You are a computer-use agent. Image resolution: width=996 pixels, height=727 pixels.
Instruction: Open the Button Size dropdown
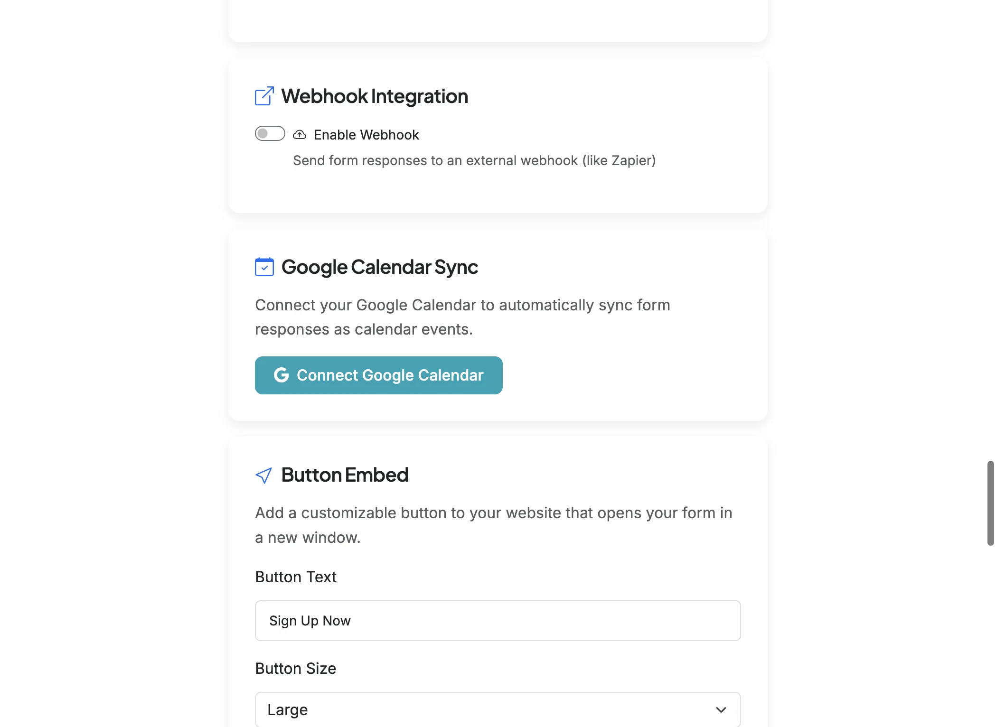pos(497,710)
